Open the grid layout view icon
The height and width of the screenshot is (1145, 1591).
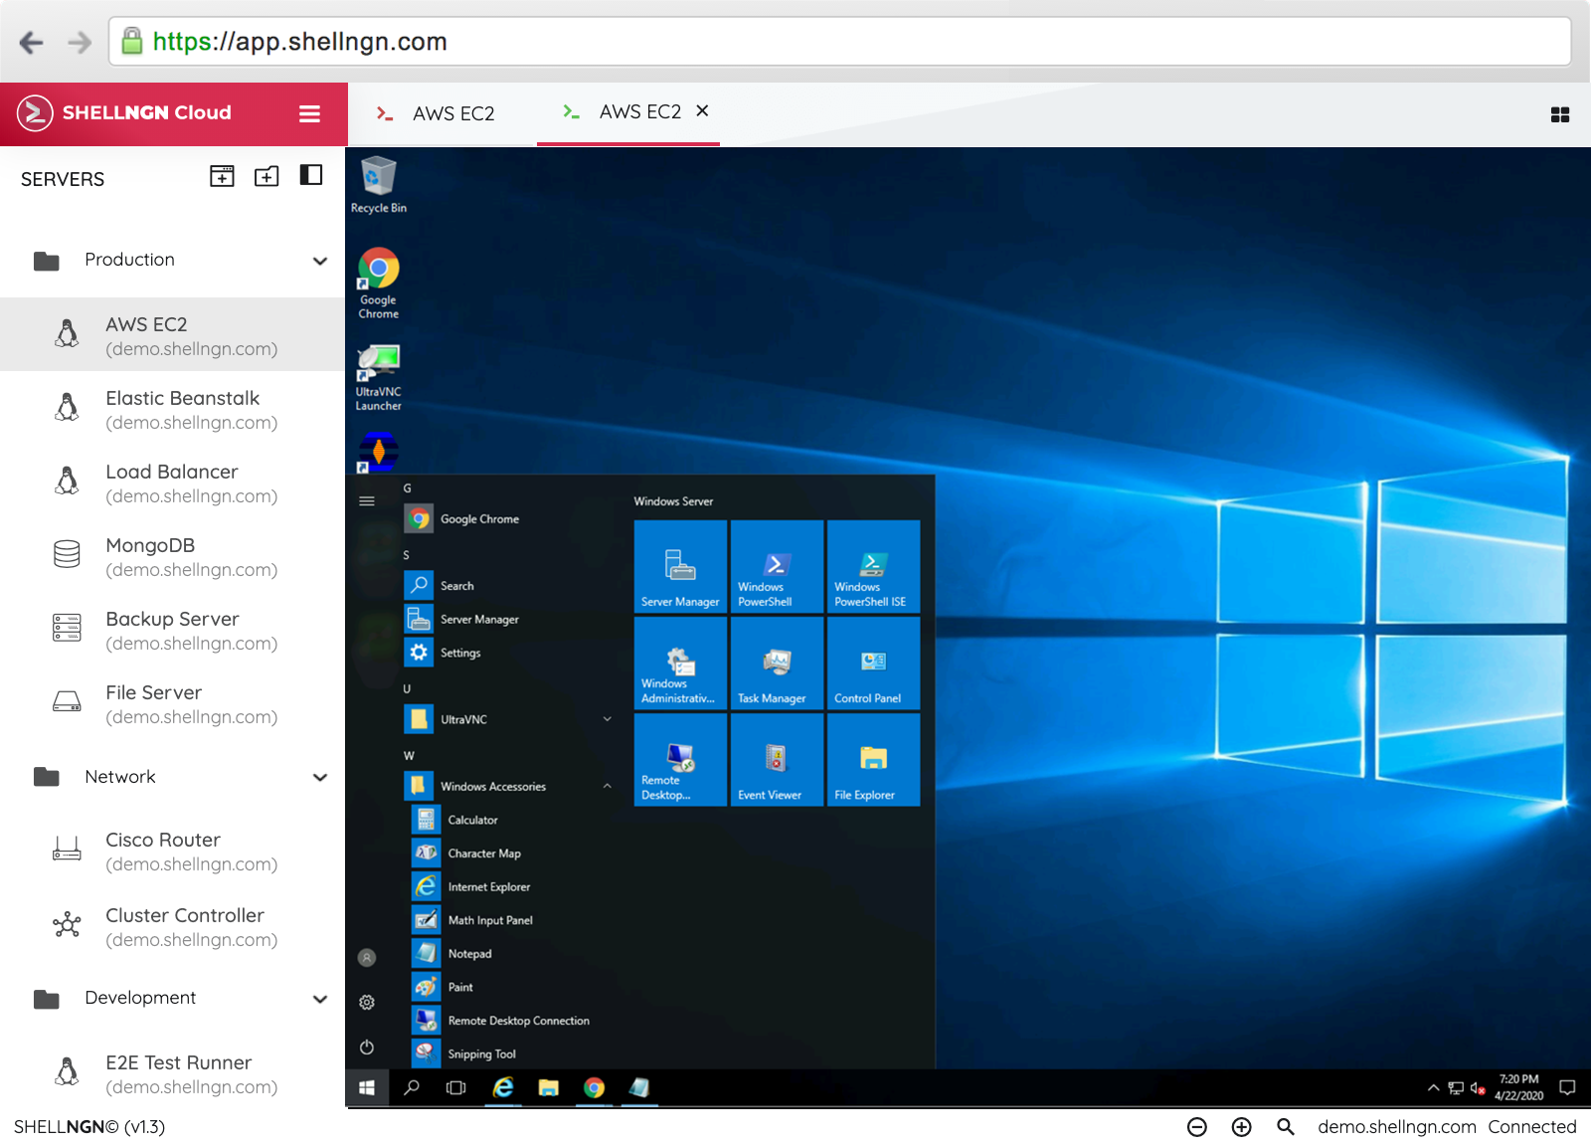tap(1560, 114)
